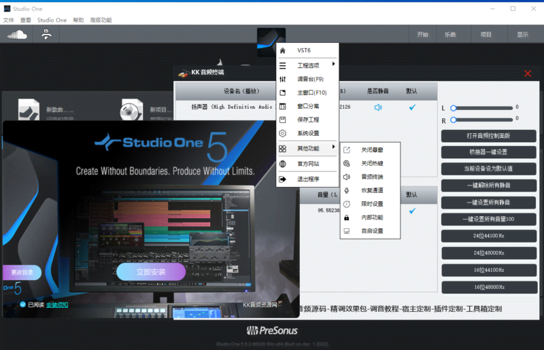544x350 pixels.
Task: Click the globe icon for 官方网站
Action: 283,164
